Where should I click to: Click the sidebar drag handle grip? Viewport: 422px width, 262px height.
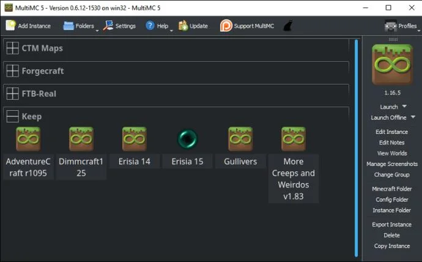[x=393, y=40]
